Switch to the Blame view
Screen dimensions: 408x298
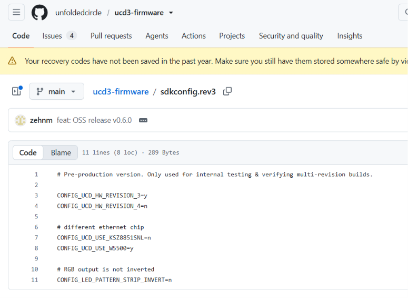[x=61, y=152]
